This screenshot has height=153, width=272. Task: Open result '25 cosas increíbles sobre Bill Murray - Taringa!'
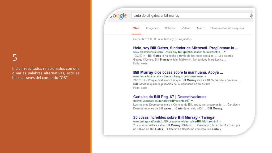tap(174, 117)
